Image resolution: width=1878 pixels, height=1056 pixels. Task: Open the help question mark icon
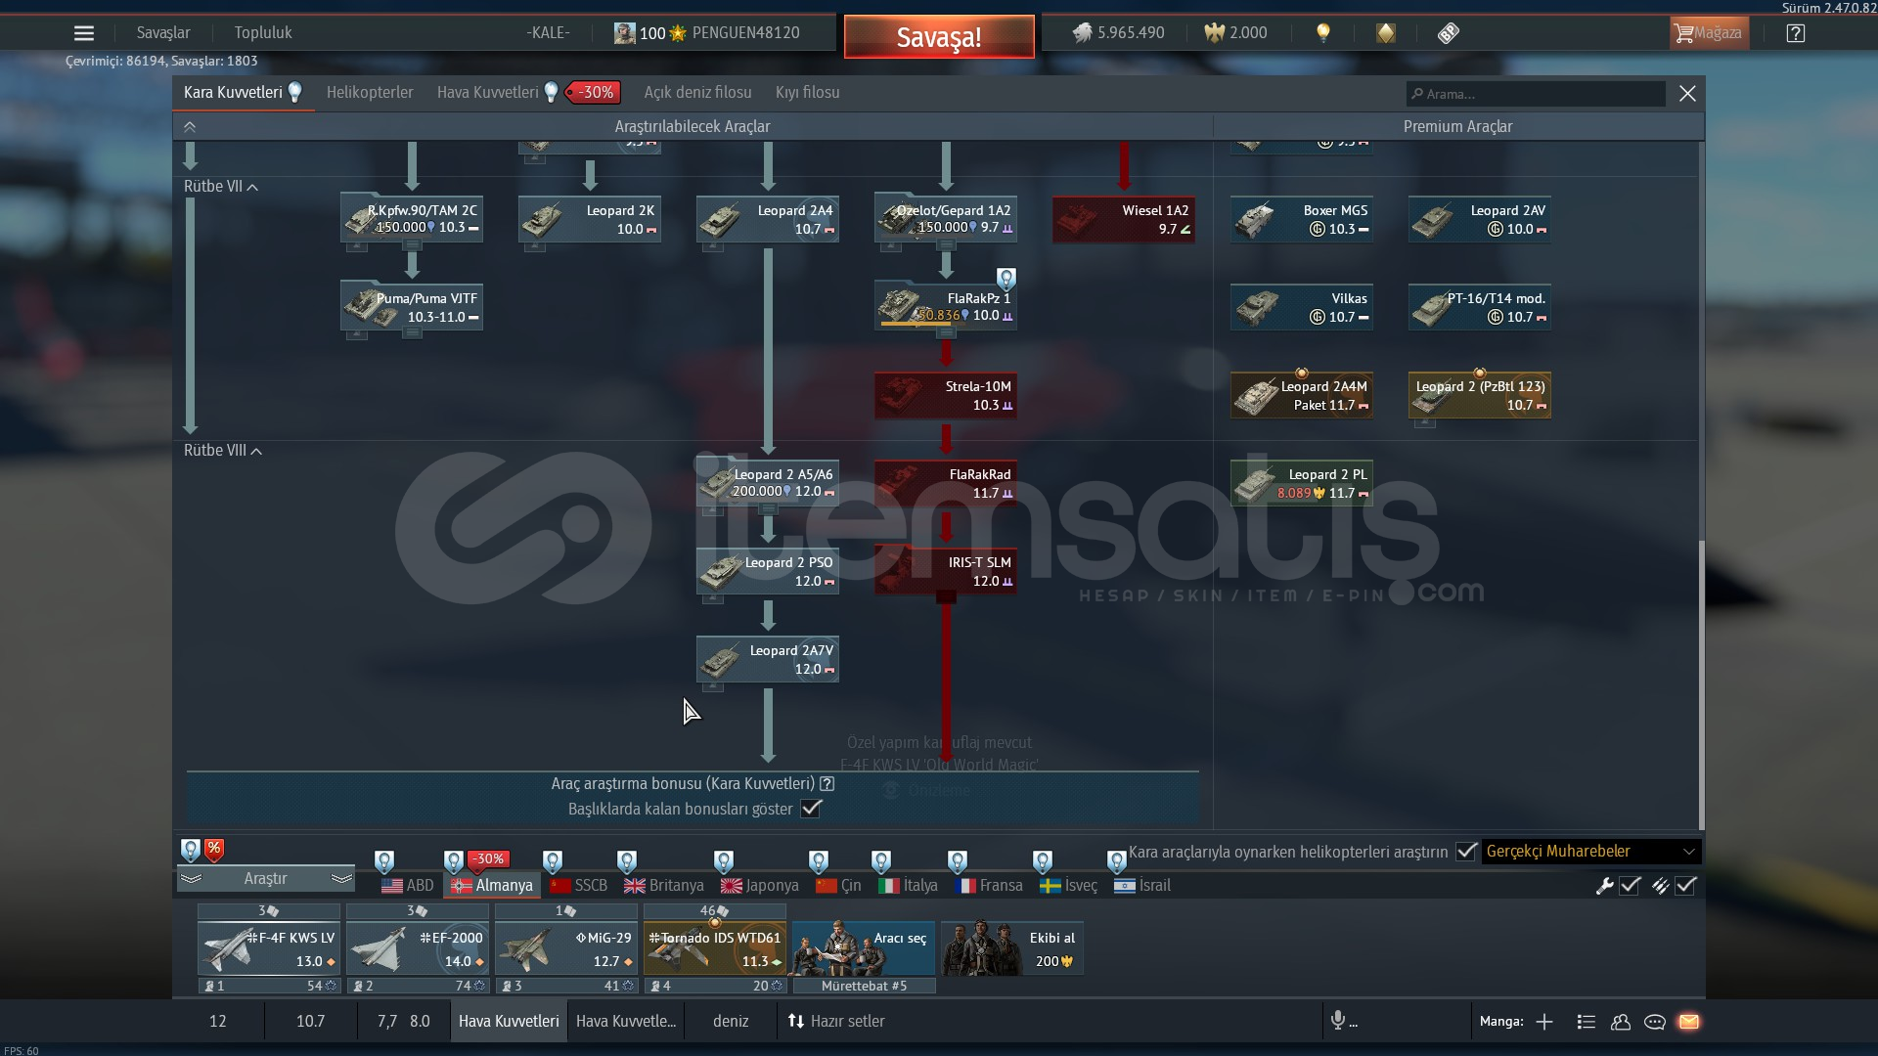[x=1795, y=33]
